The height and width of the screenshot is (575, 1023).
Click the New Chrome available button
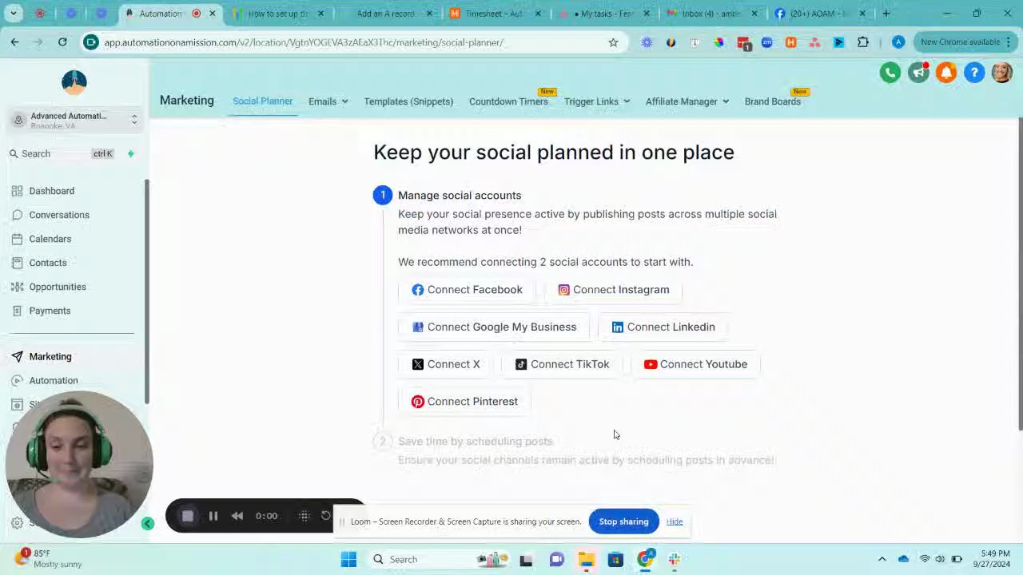(965, 42)
